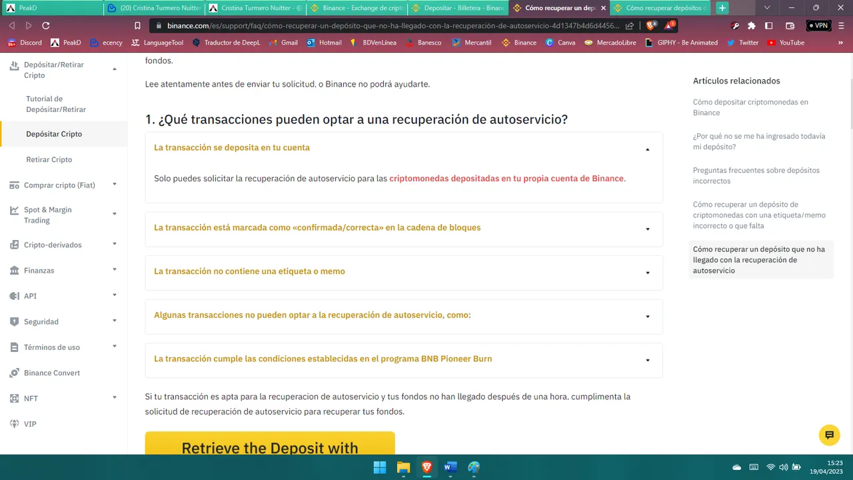Click 'Retrieve the Deposit with' yellow button
The height and width of the screenshot is (480, 853).
coord(270,445)
